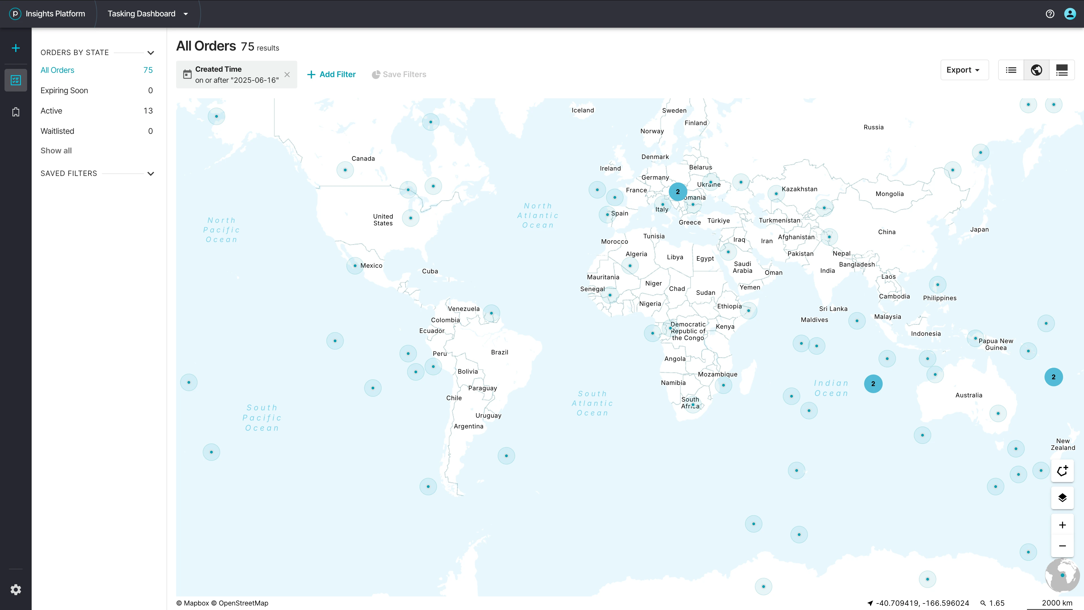Open settings gear in sidebar
The height and width of the screenshot is (610, 1084).
click(16, 589)
